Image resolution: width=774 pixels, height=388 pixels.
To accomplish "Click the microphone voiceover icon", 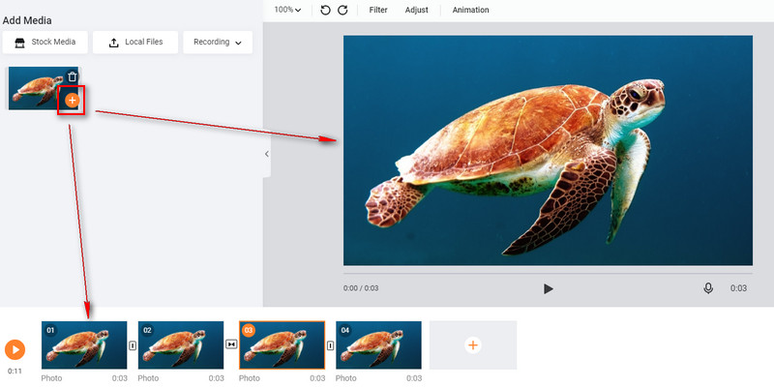I will tap(708, 288).
